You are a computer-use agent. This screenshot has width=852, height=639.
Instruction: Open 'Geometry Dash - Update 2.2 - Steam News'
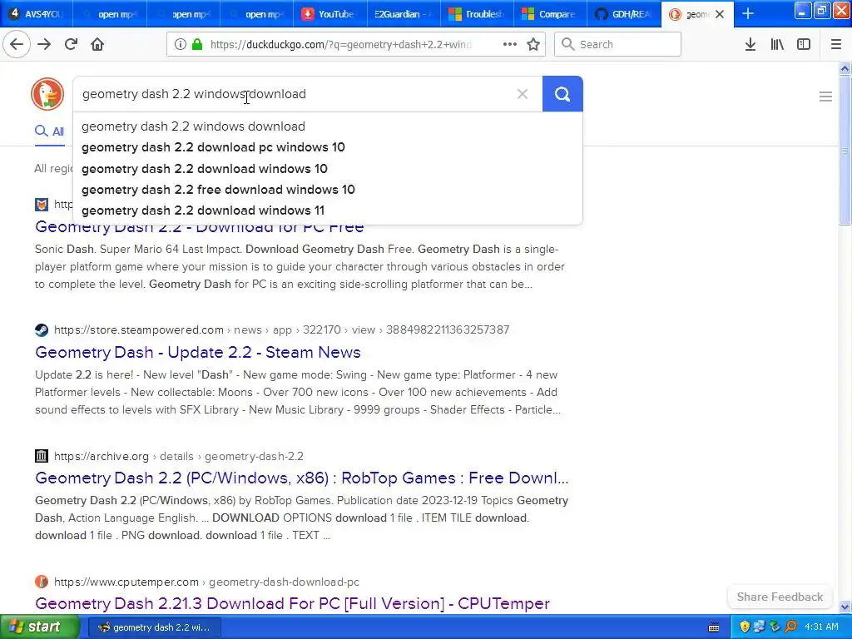coord(198,352)
